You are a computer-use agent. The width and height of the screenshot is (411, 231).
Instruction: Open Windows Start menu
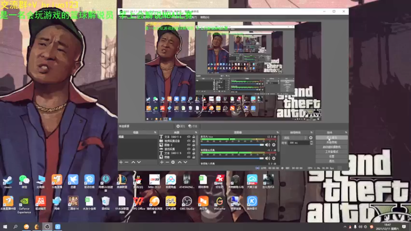[5, 227]
